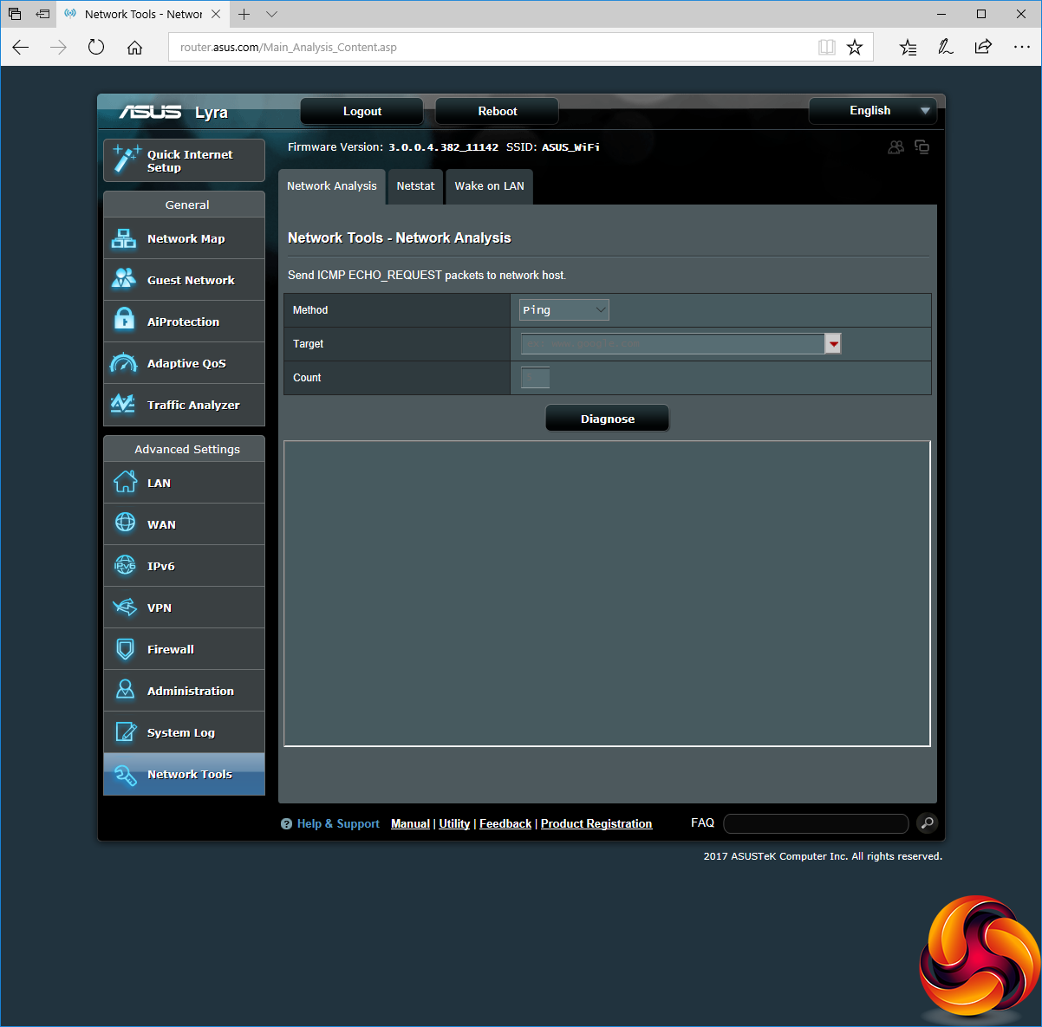Open the Help & Support link

(x=338, y=824)
